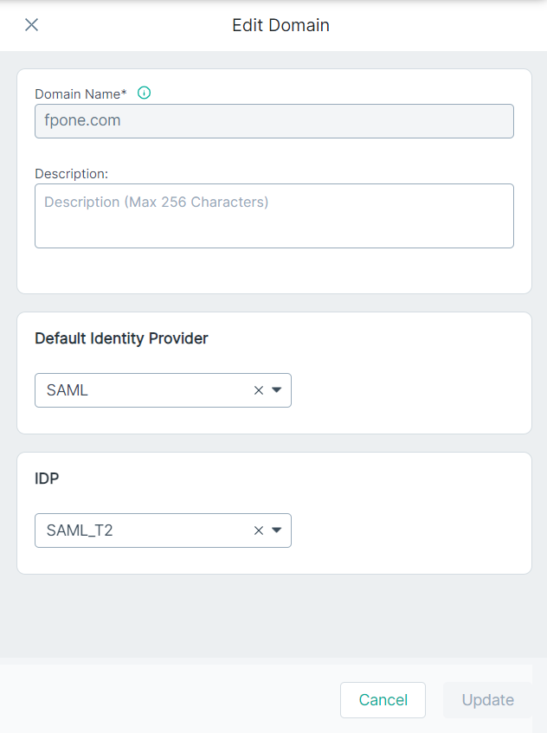Click the Default Identity Provider heading
This screenshot has width=547, height=733.
tap(121, 338)
